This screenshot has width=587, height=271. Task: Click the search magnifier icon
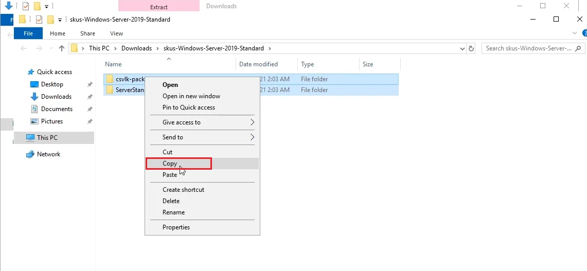tap(578, 48)
